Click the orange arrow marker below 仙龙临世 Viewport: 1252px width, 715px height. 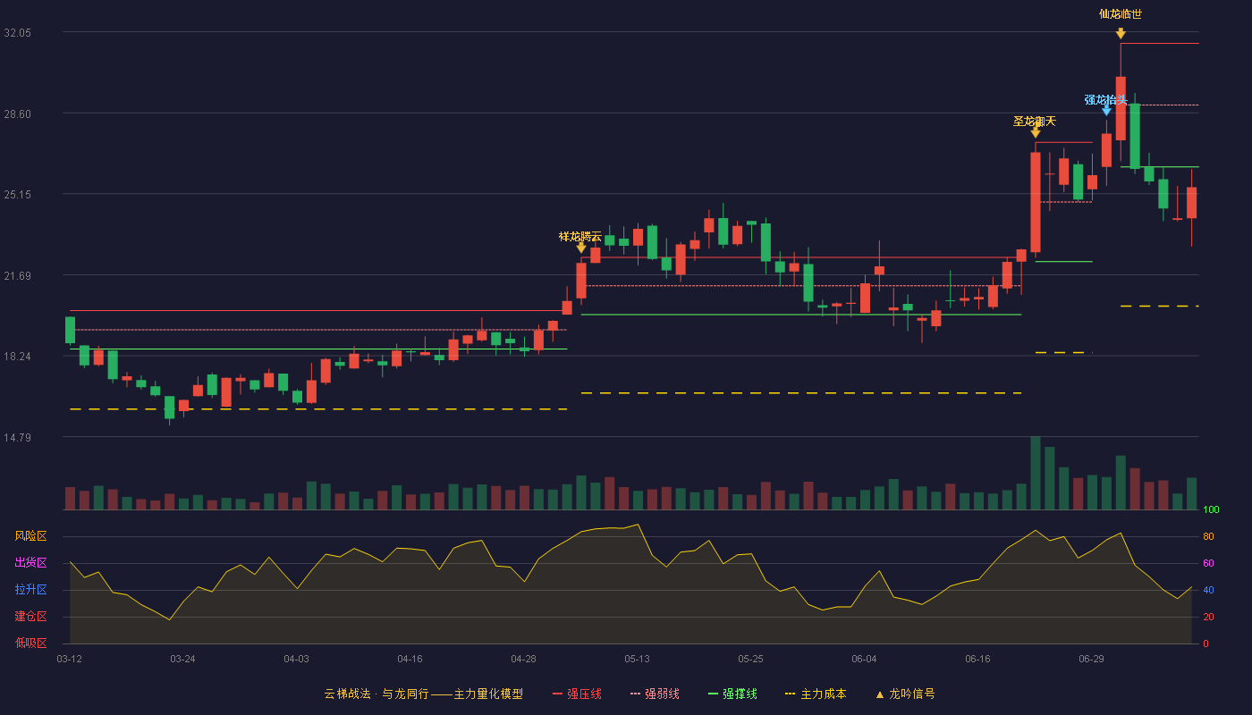pos(1121,34)
